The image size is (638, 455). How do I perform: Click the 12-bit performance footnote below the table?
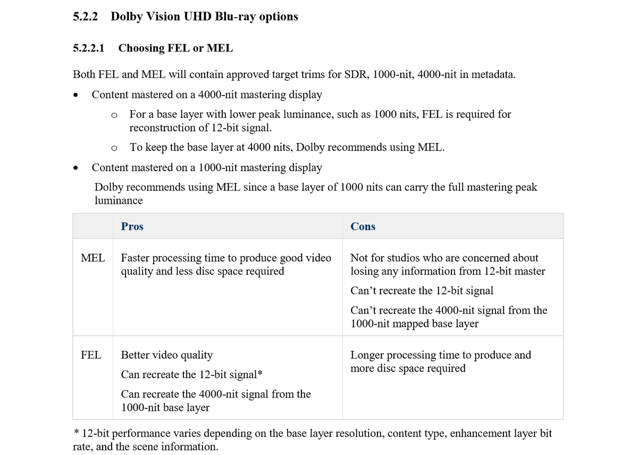pyautogui.click(x=312, y=440)
